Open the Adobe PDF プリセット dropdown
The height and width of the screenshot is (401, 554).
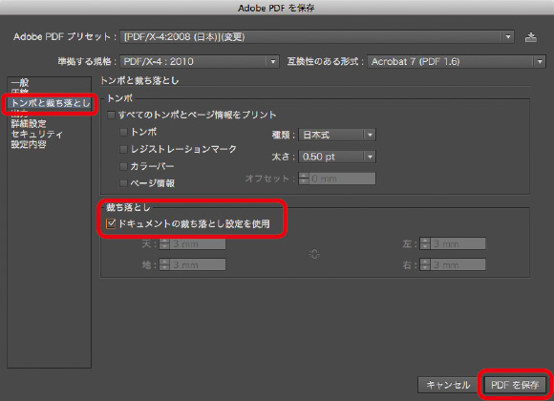tap(317, 36)
